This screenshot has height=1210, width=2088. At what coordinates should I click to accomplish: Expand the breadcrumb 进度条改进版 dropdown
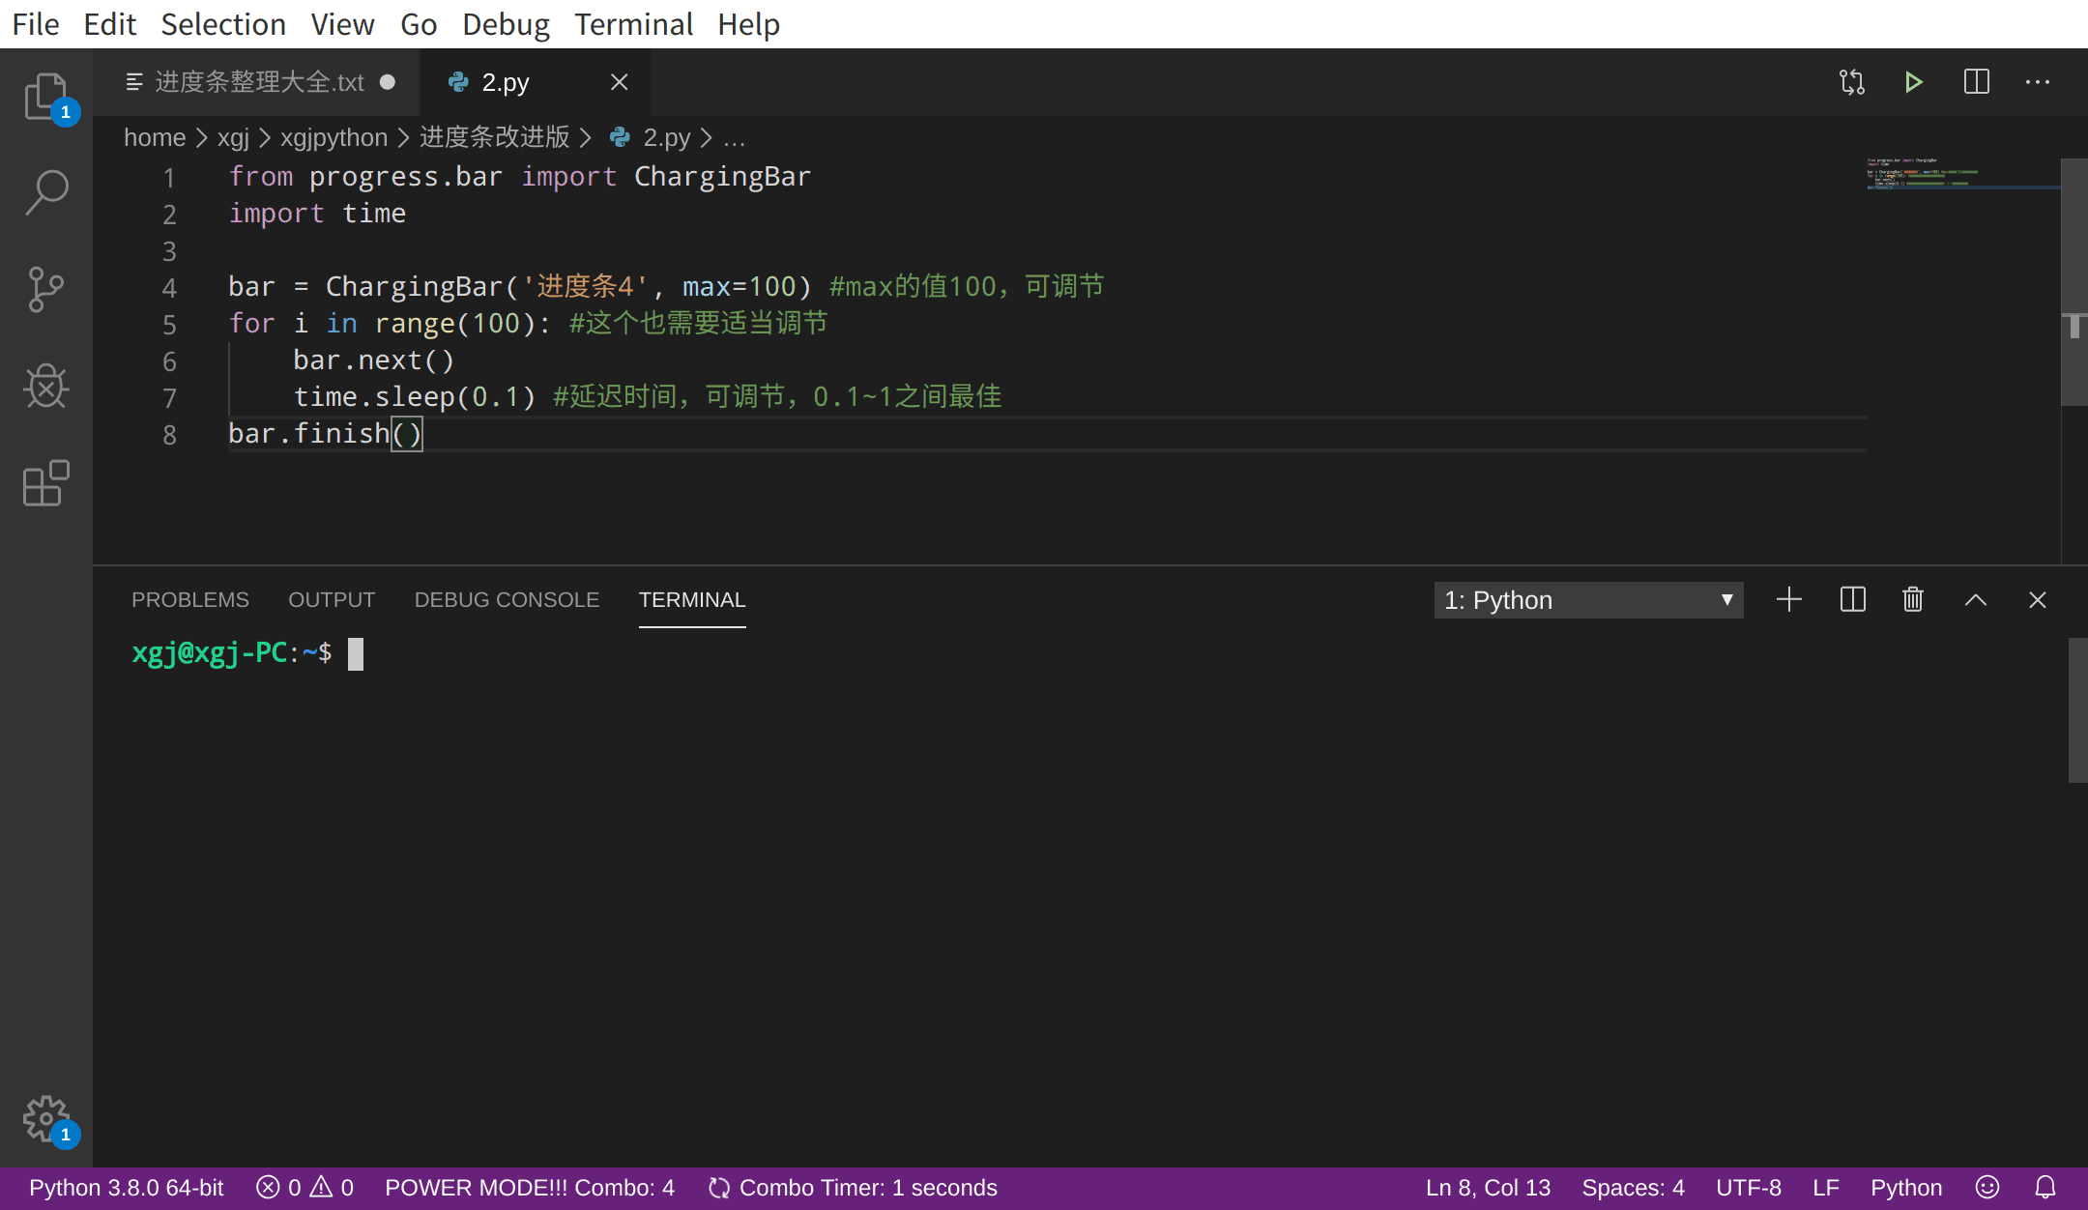[500, 137]
